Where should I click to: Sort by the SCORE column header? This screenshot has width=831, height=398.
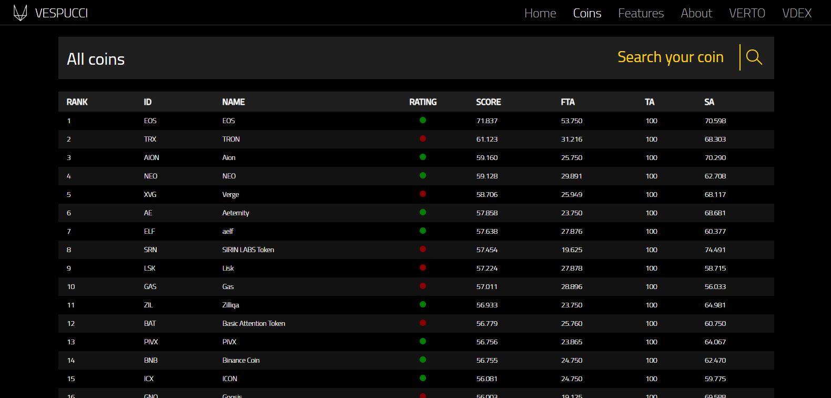(489, 102)
